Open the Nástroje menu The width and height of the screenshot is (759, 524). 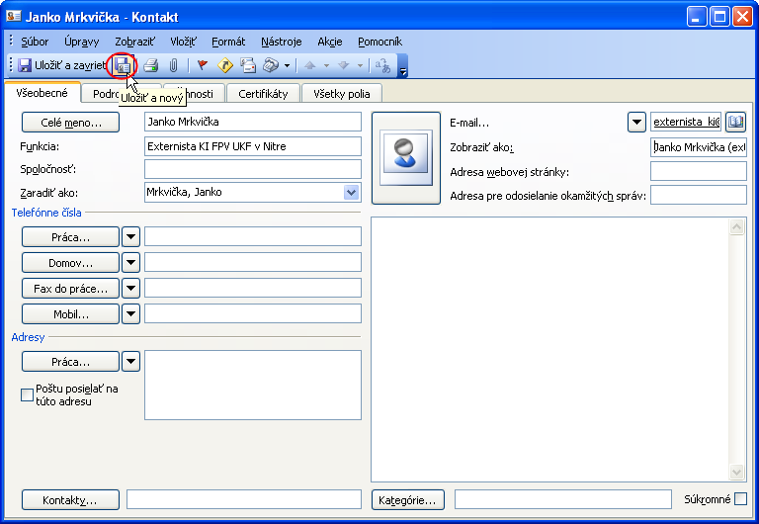click(282, 42)
